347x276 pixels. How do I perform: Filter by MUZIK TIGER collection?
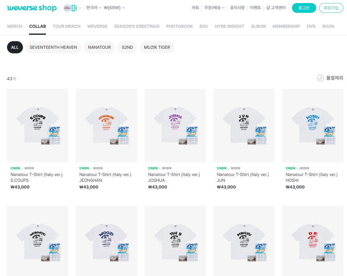[x=157, y=47]
